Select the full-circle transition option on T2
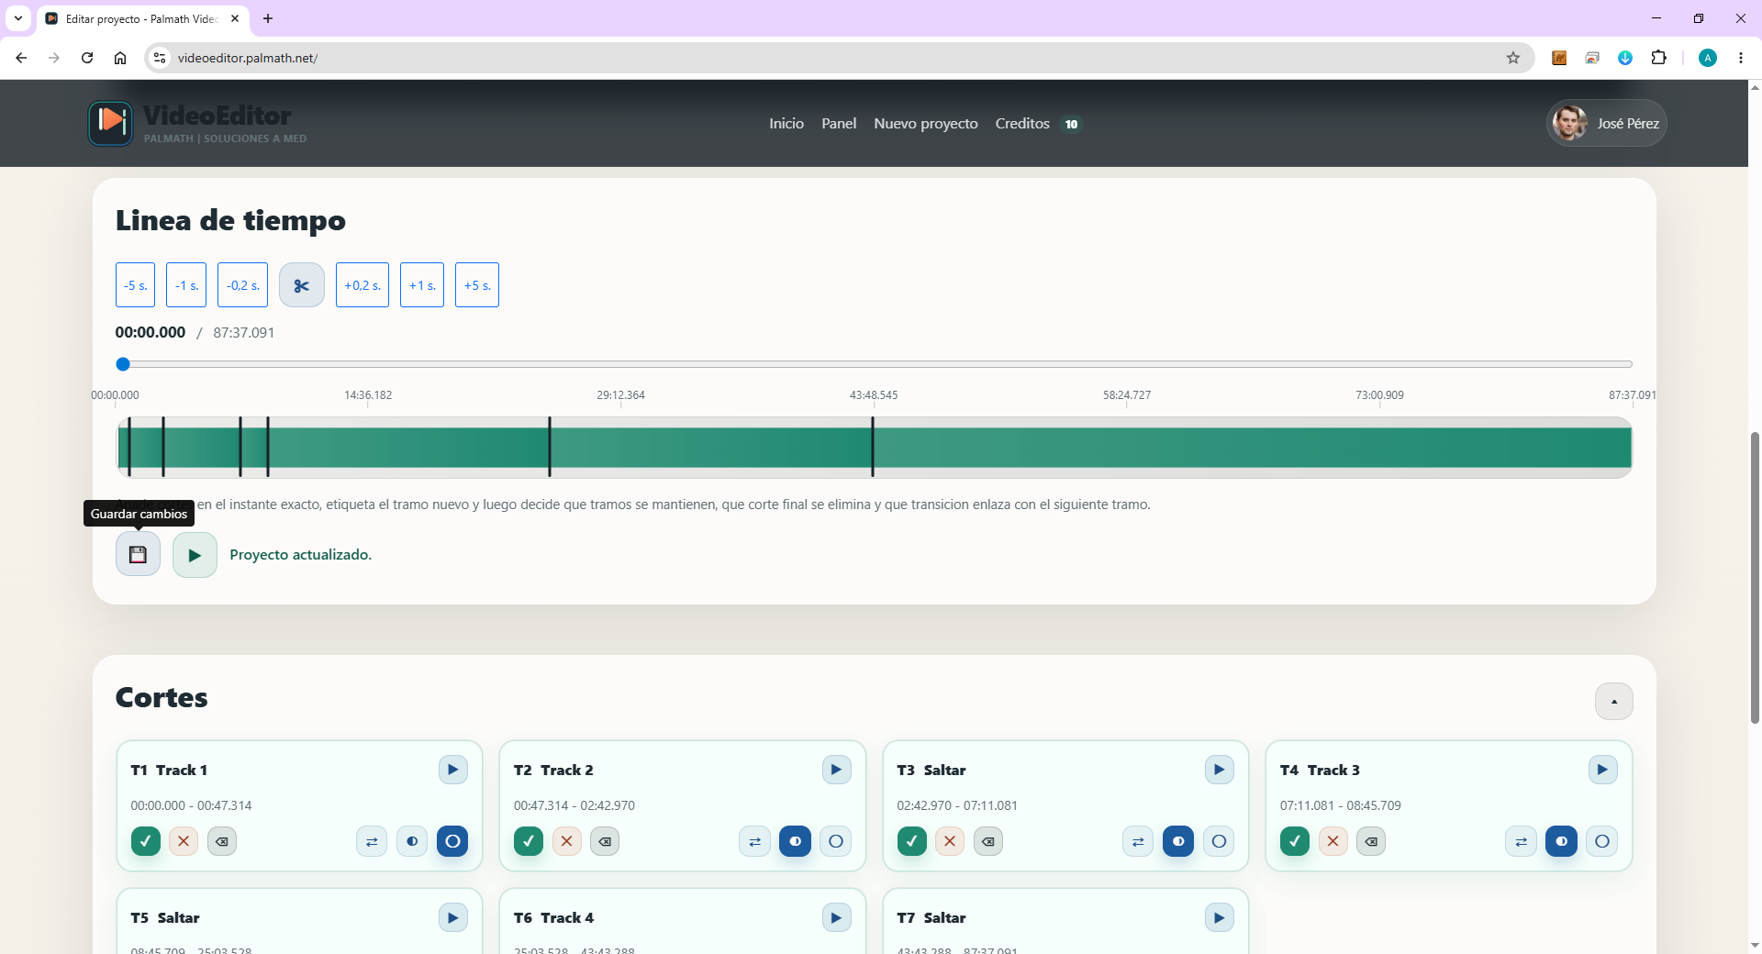Screen dimensions: 1762x954 (835, 841)
